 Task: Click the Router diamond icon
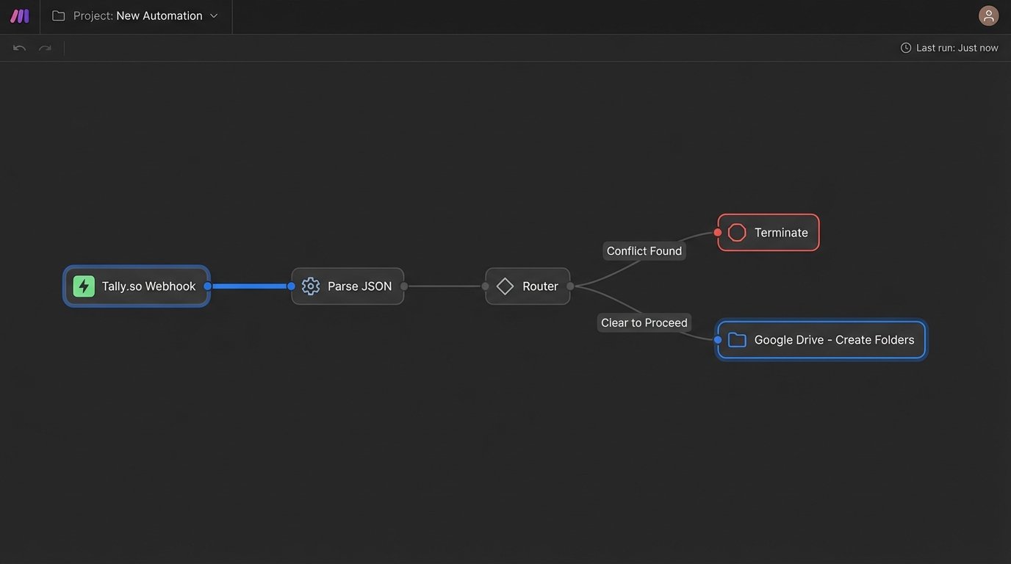505,286
